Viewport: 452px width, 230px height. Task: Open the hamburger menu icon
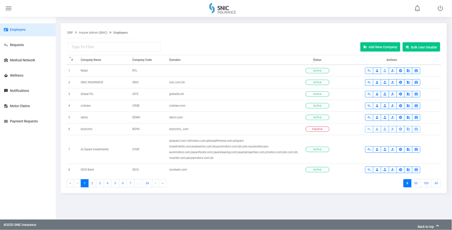click(9, 8)
